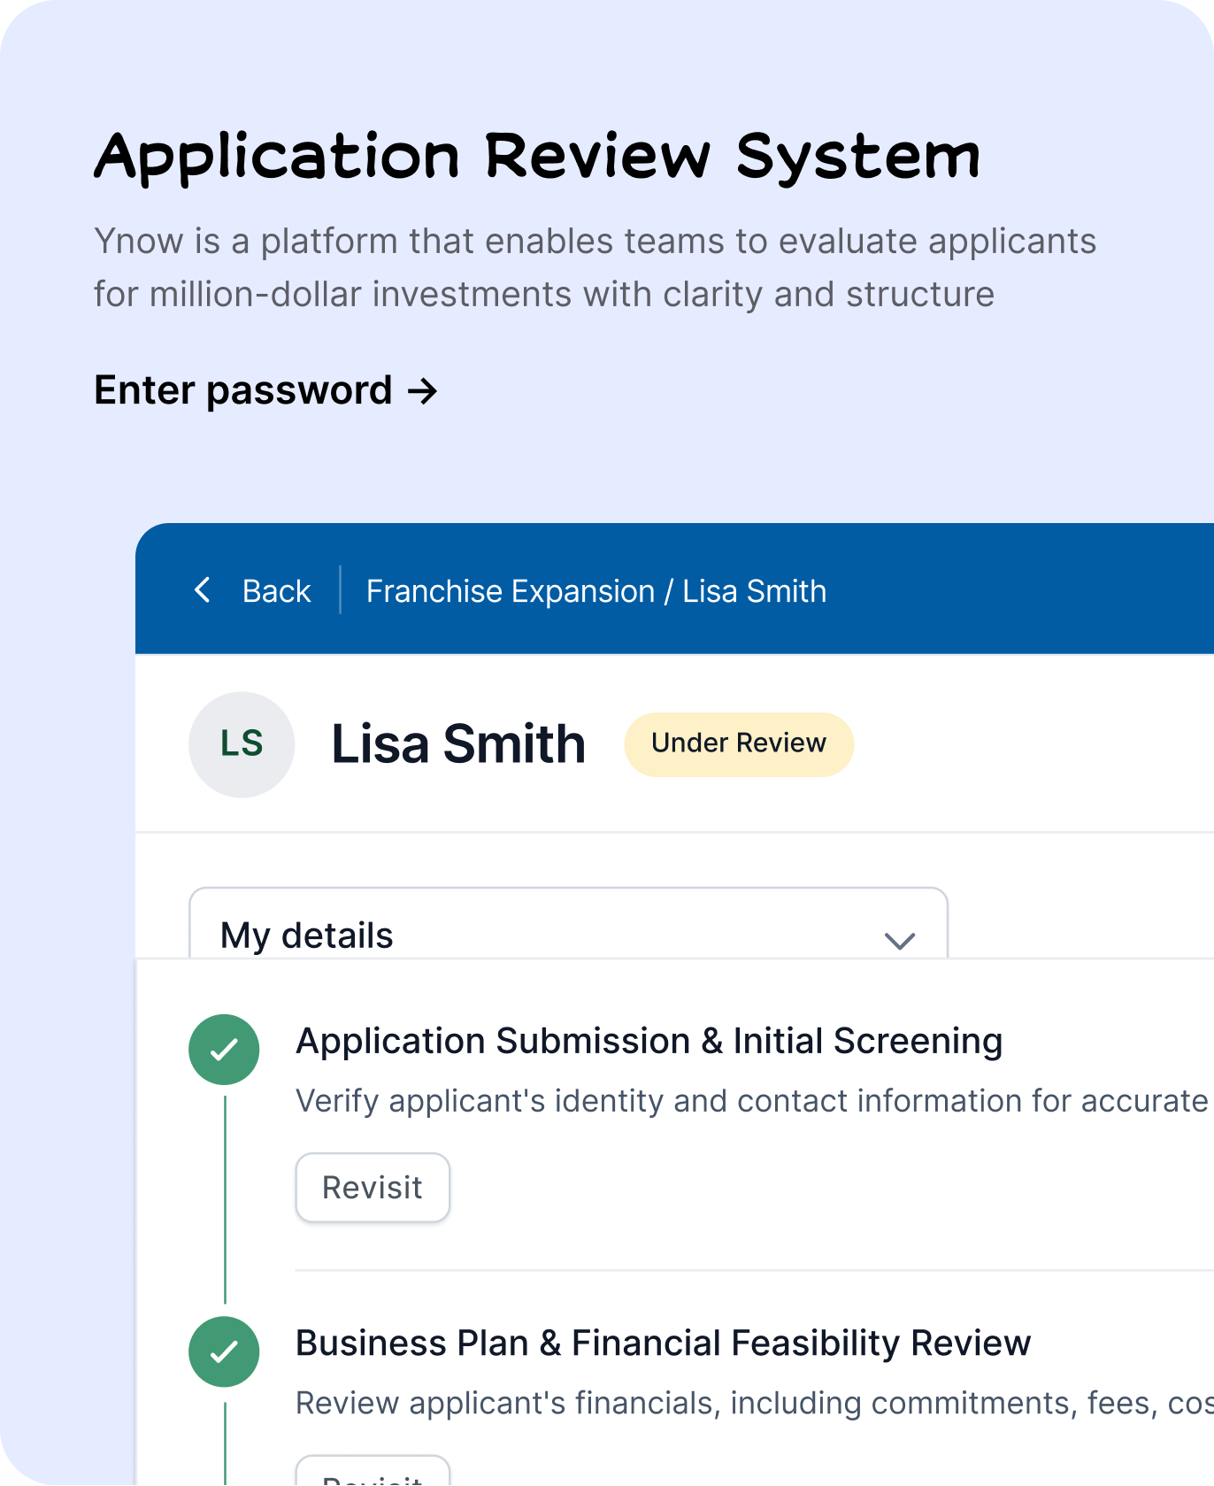Open Business Plan & Financial Feasibility Review title
This screenshot has height=1486, width=1214.
(663, 1343)
